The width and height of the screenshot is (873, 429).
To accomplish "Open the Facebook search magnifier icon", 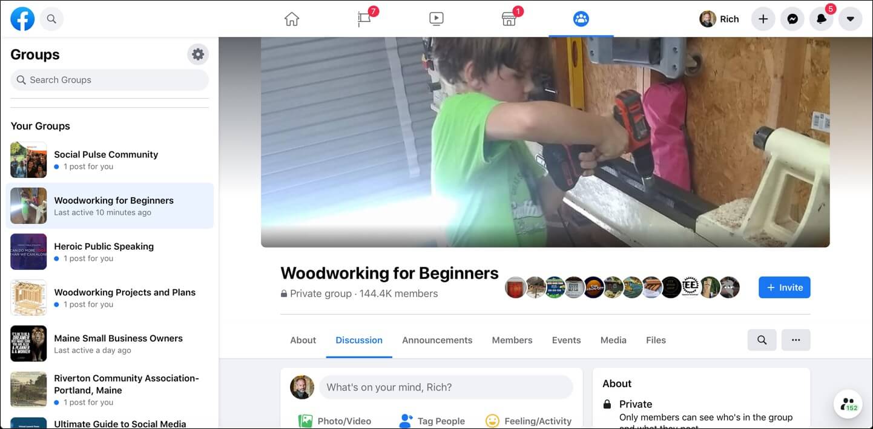I will point(51,19).
